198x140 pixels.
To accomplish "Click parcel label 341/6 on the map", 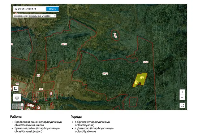I will (x=64, y=44).
